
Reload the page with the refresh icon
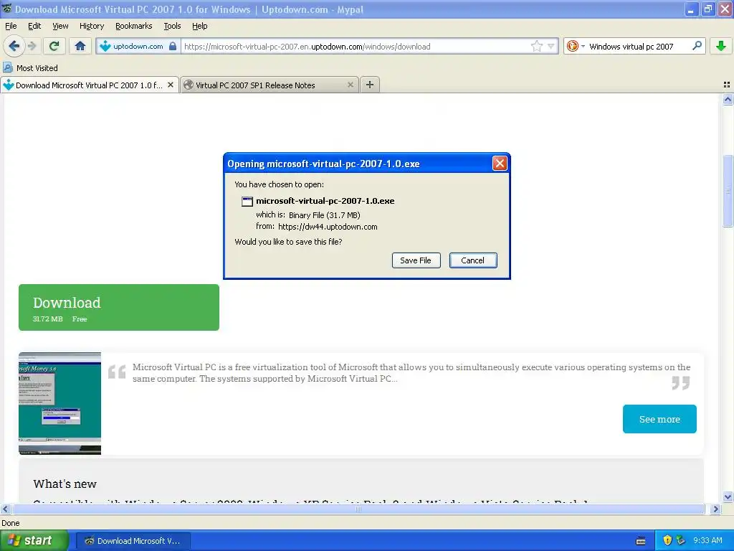tap(54, 46)
